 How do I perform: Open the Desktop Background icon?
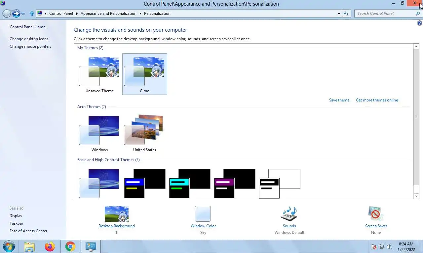(116, 214)
